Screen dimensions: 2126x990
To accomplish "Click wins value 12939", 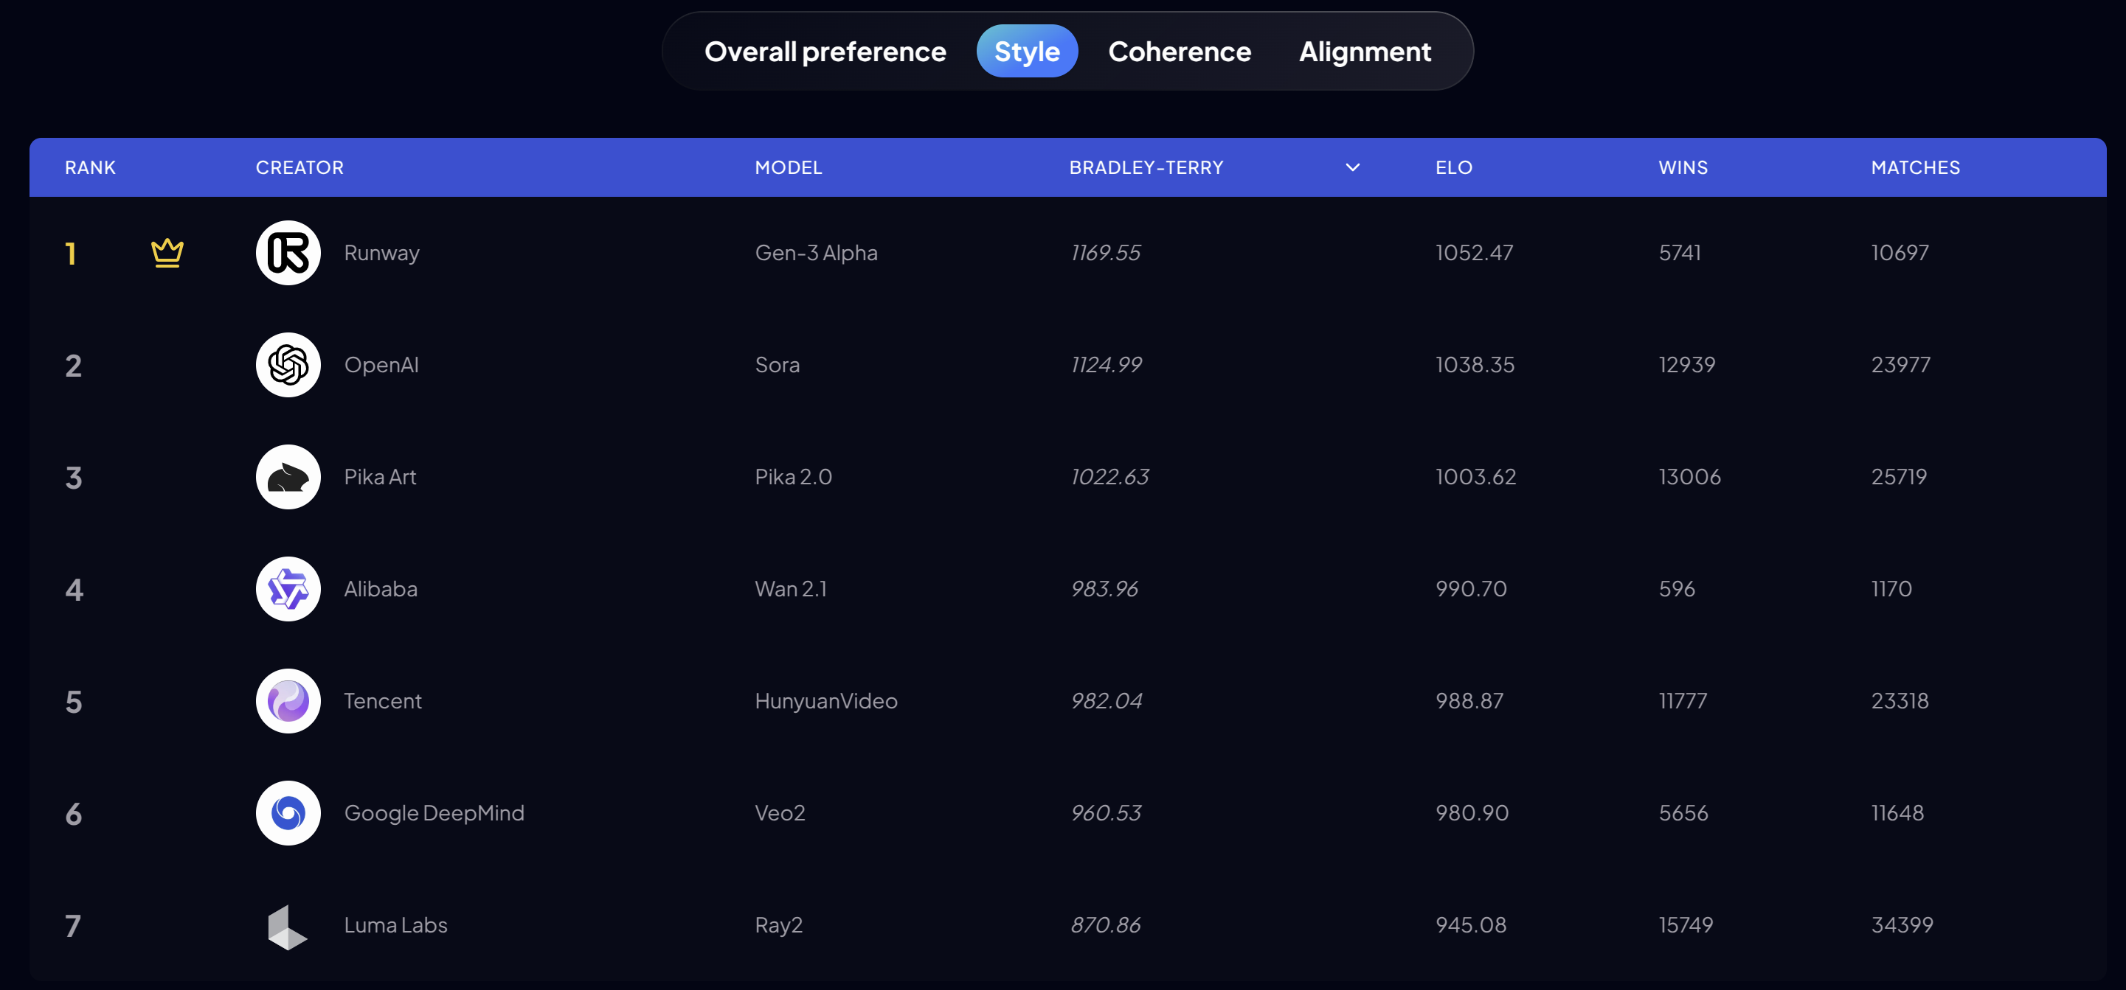I will (1687, 365).
